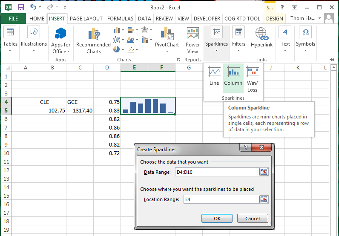339x236 pixels.
Task: Open the FORMULAS ribbon tab
Action: 121,19
